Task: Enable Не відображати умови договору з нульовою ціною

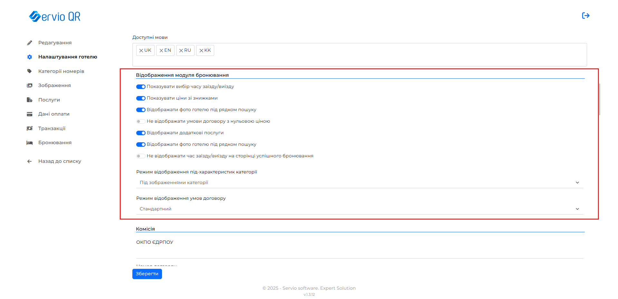Action: tap(141, 121)
